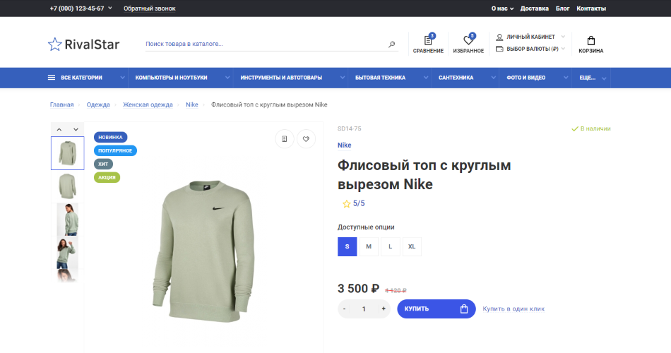Click the search magnifier icon
The height and width of the screenshot is (353, 671).
pyautogui.click(x=391, y=44)
